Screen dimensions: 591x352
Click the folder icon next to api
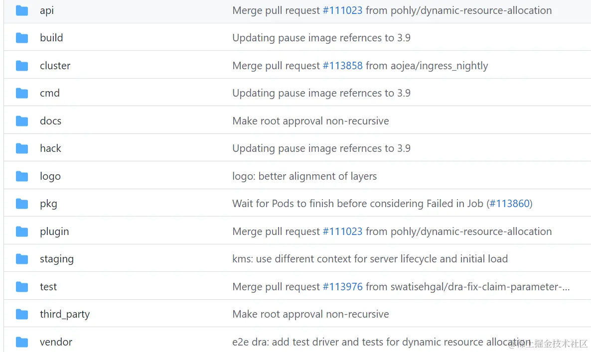point(22,10)
